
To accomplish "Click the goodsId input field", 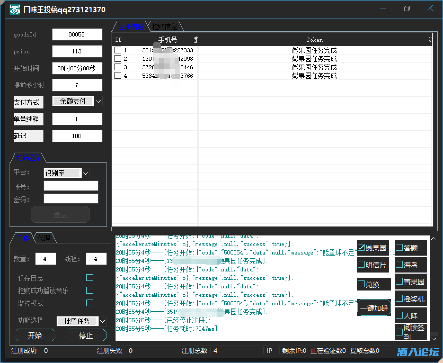I will click(77, 34).
